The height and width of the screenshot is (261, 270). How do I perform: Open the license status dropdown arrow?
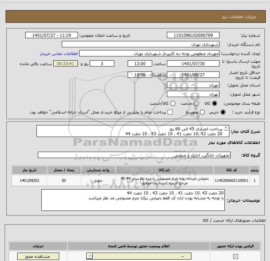tap(89, 256)
